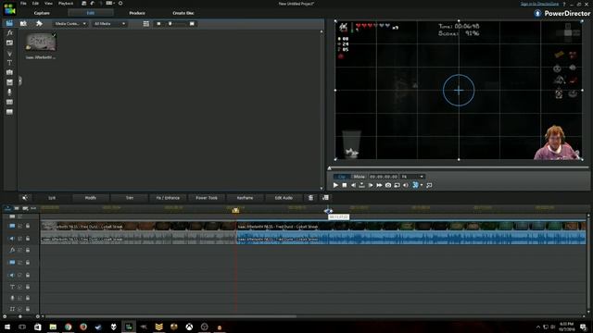Image resolution: width=593 pixels, height=333 pixels.
Task: Open the aspect ratio dropdown in top bar
Action: point(109,3)
